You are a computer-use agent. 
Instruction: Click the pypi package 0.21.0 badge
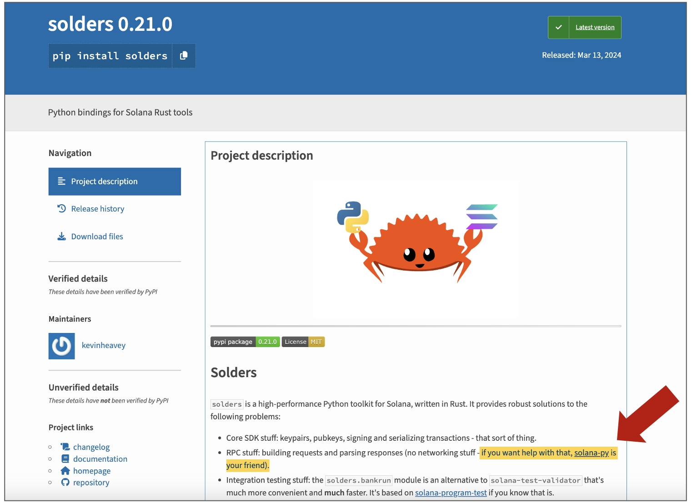tap(245, 342)
